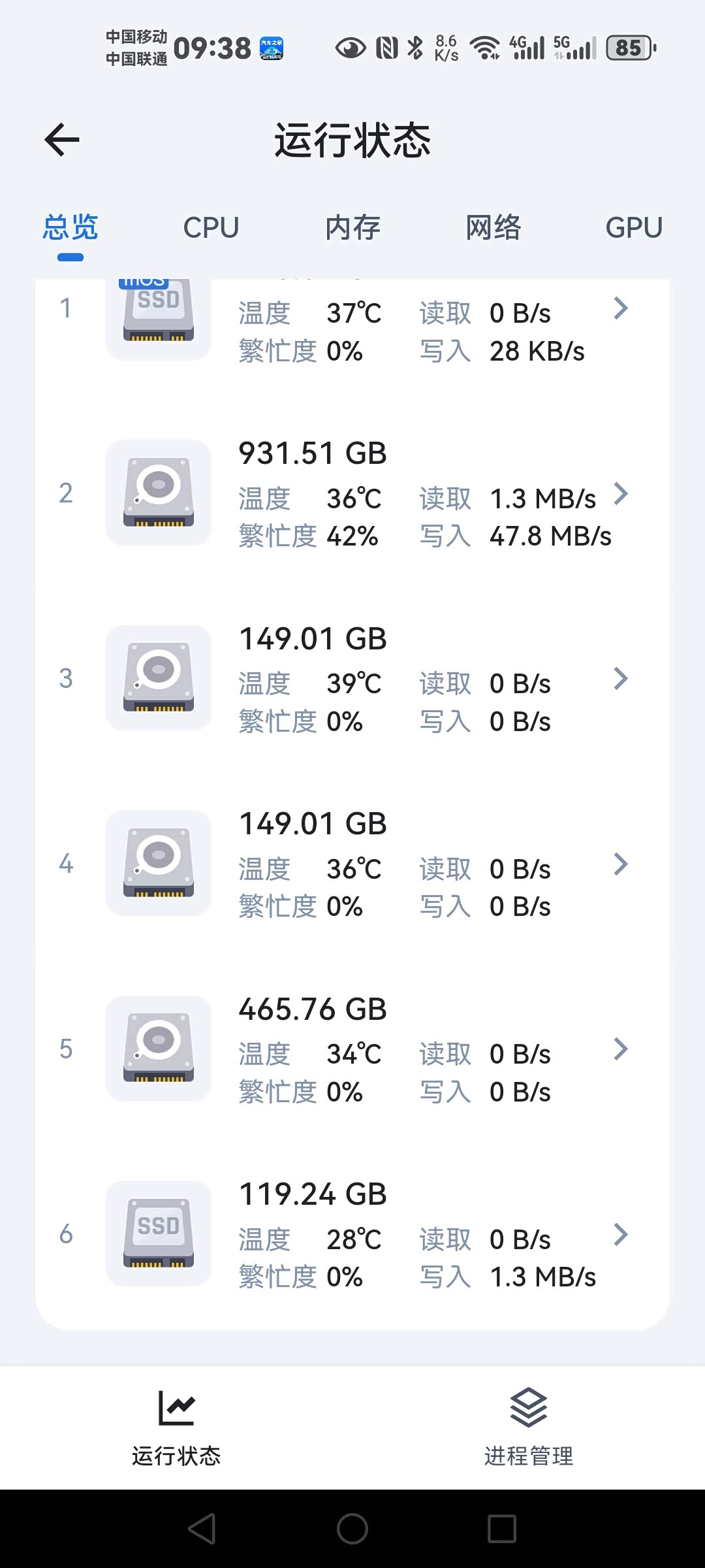Tap the 运行状态 chart icon

[176, 1407]
